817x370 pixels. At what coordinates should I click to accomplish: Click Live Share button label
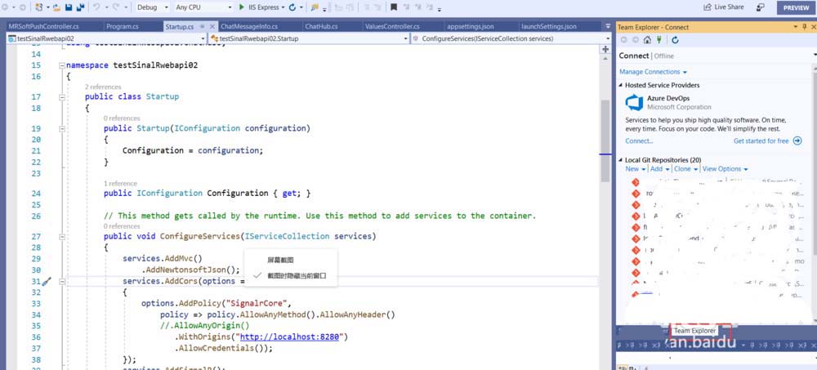click(730, 7)
